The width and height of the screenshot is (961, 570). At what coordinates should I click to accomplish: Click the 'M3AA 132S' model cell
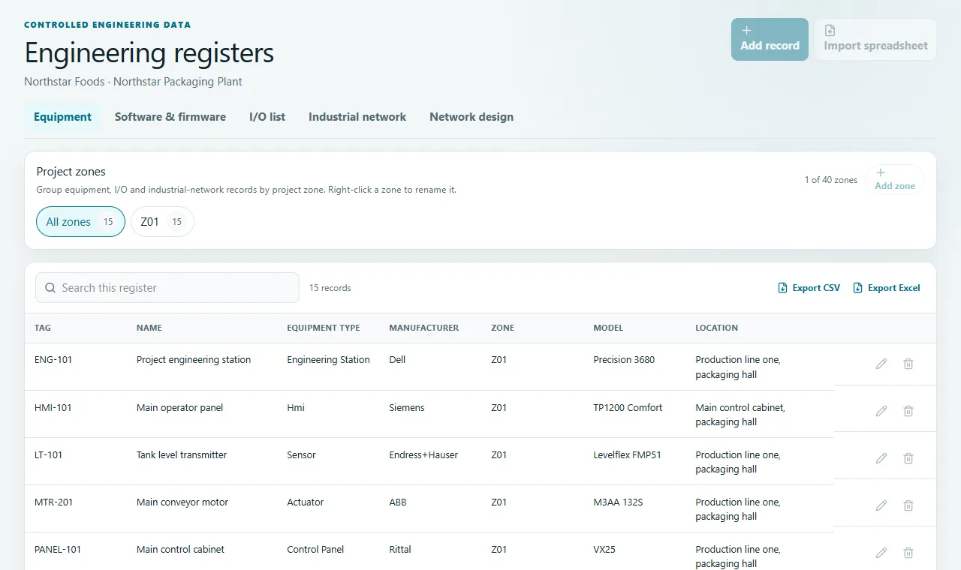pos(618,502)
